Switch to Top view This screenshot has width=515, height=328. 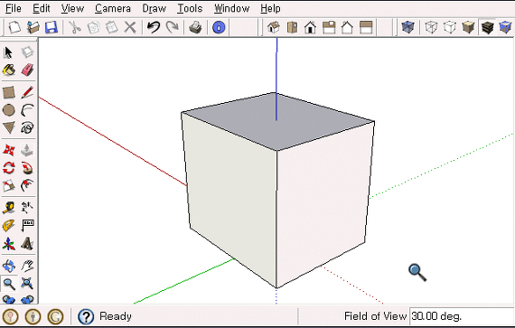tap(292, 27)
